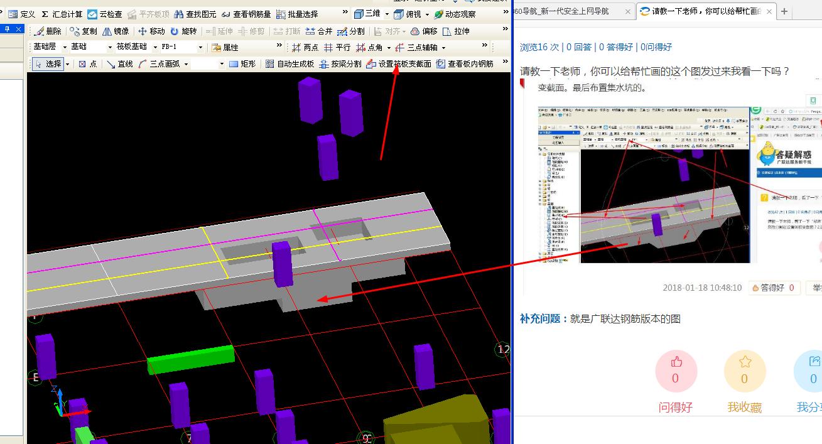The image size is (822, 444).
Task: Use the 分割 split tool
Action: pos(350,31)
